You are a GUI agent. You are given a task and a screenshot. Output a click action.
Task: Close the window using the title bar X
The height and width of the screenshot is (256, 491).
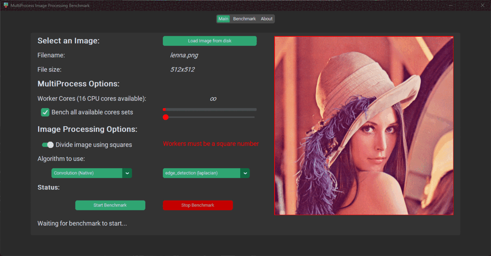pyautogui.click(x=482, y=5)
